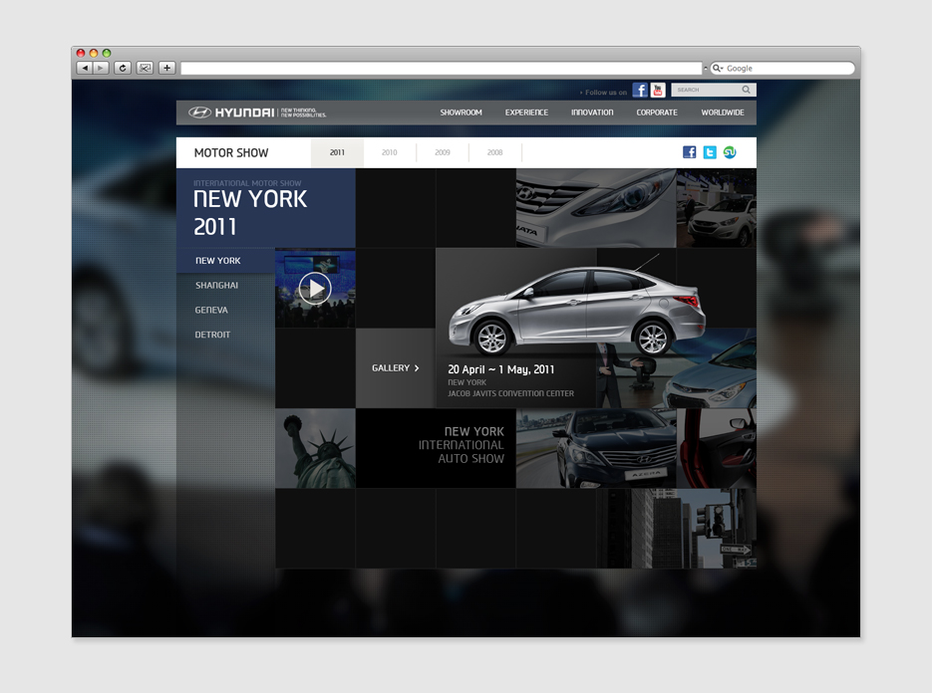
Task: Click the black Azera car thumbnail
Action: (596, 448)
